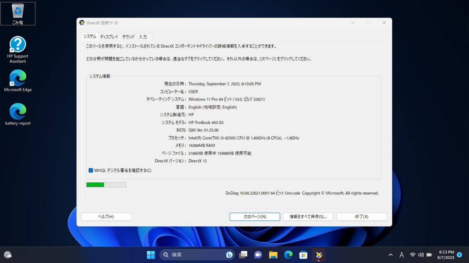The width and height of the screenshot is (469, 263).
Task: Show hidden system tray icons
Action: pyautogui.click(x=390, y=255)
